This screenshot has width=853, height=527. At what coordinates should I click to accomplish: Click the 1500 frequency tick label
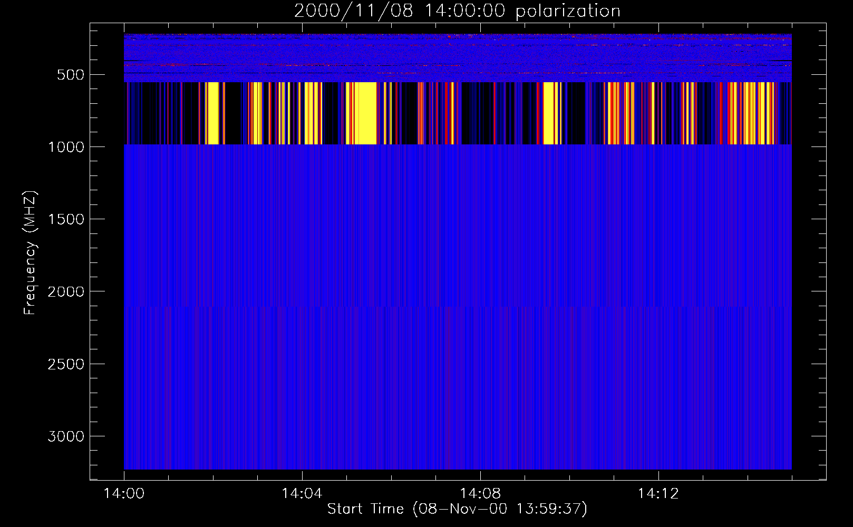[x=66, y=219]
